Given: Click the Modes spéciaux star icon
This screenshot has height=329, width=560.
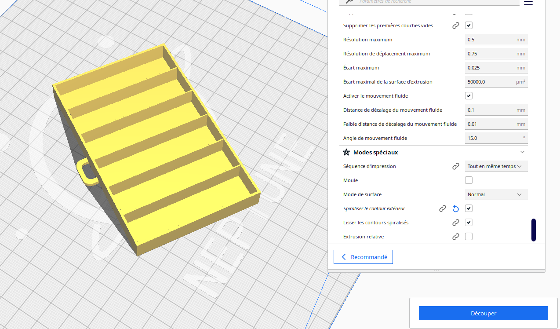Looking at the screenshot, I should pyautogui.click(x=346, y=152).
